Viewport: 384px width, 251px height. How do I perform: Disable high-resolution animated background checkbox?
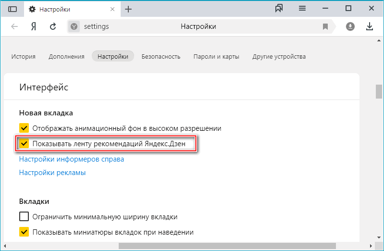[24, 128]
